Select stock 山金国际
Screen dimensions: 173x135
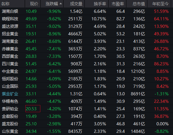pyautogui.click(x=10, y=86)
